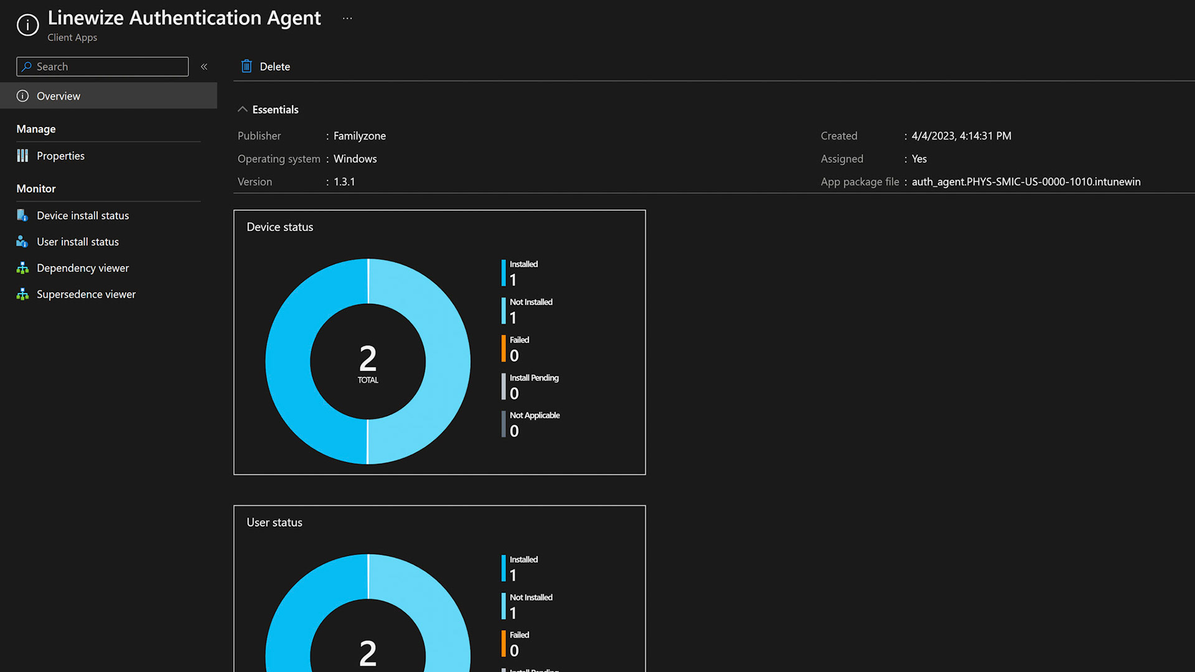Click the Supersedence viewer tree icon
Viewport: 1195px width, 672px height.
[x=22, y=294]
